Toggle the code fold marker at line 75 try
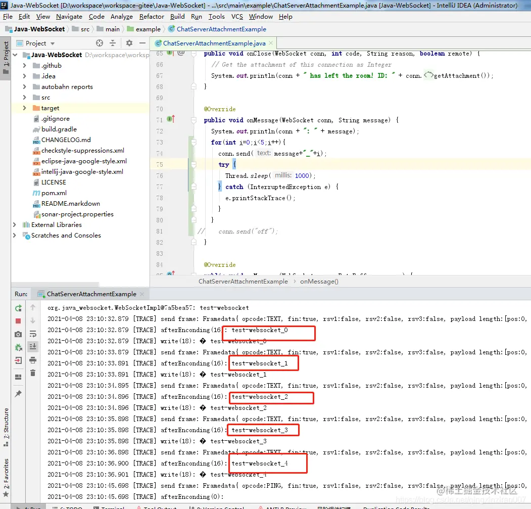Viewport: 531px width, 509px height. click(194, 165)
